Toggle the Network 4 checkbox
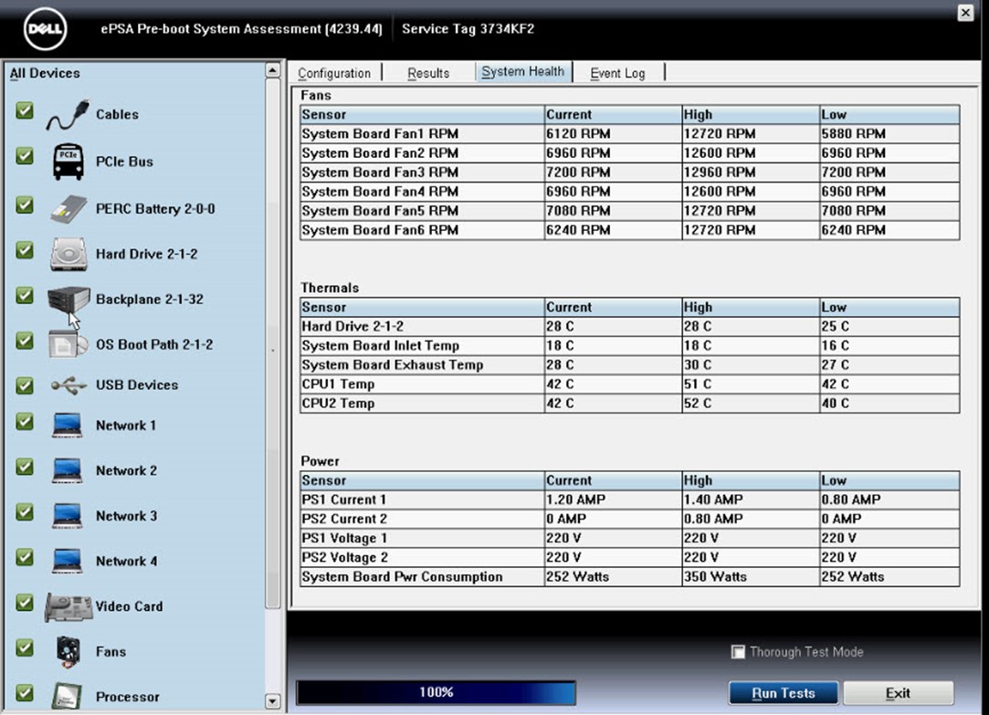The height and width of the screenshot is (715, 989). [x=25, y=557]
